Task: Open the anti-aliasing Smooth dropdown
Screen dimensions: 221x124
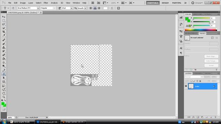Action: [85, 8]
